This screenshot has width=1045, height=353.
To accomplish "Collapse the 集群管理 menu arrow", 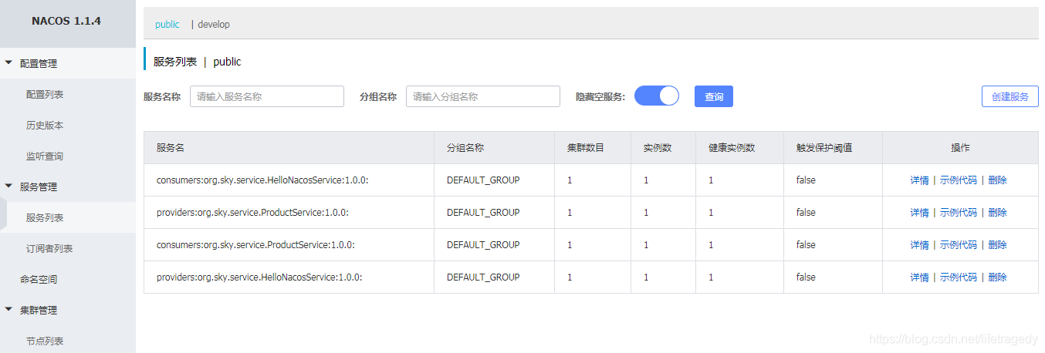I will [x=8, y=310].
